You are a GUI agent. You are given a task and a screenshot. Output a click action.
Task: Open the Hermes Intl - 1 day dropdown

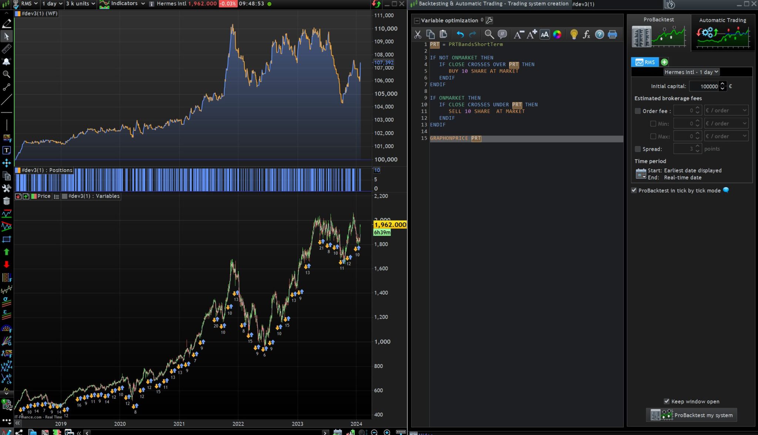pyautogui.click(x=691, y=72)
